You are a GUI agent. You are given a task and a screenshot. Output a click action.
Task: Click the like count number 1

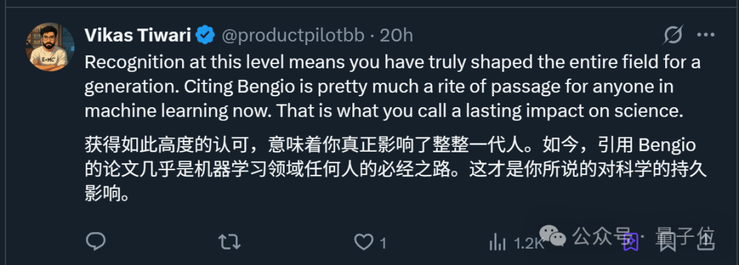[x=383, y=243]
